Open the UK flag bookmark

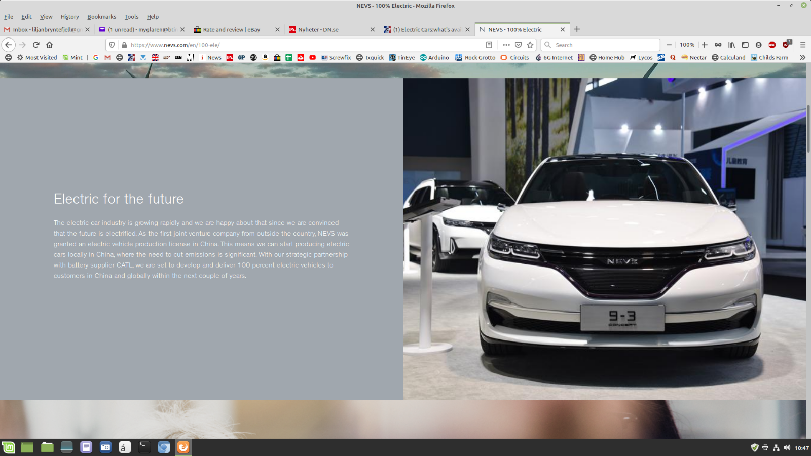click(x=155, y=57)
